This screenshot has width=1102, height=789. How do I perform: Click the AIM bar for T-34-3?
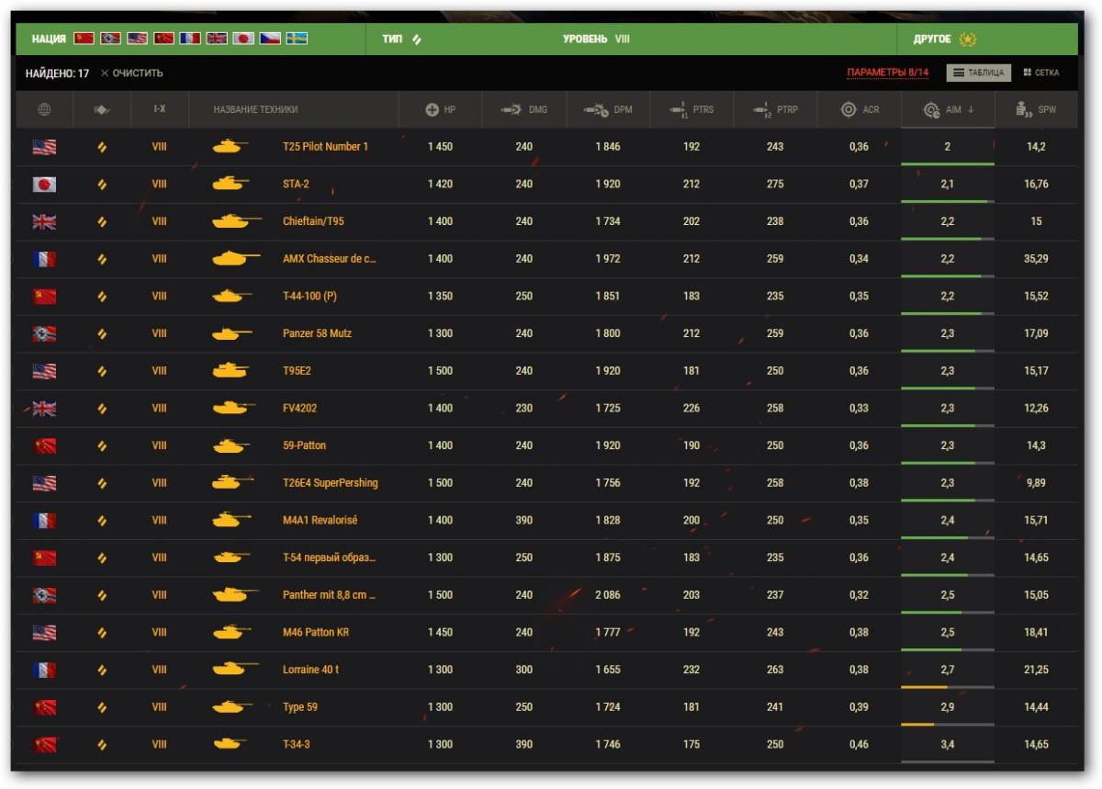(948, 761)
